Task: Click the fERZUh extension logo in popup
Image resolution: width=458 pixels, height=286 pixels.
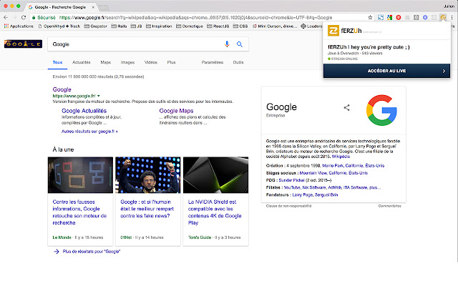Action: pyautogui.click(x=333, y=31)
